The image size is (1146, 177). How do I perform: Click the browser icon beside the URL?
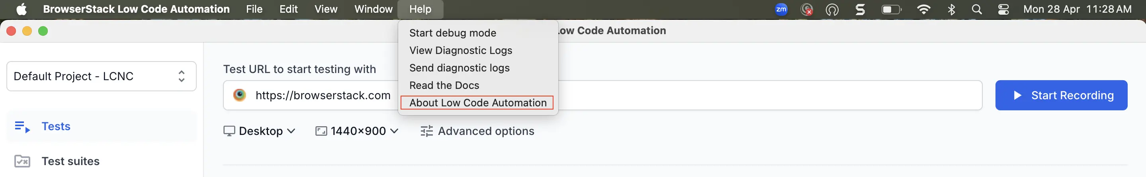click(239, 95)
